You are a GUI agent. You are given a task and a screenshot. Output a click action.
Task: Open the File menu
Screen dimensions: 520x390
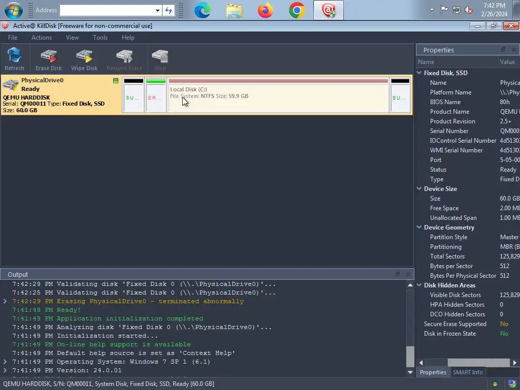click(x=13, y=38)
